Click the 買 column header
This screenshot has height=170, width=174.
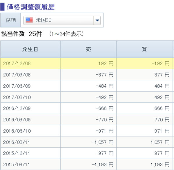point(144,49)
